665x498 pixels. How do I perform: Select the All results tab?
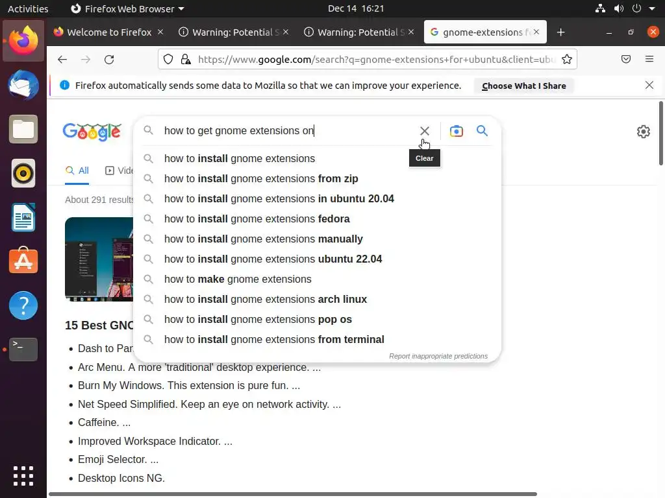pyautogui.click(x=77, y=171)
